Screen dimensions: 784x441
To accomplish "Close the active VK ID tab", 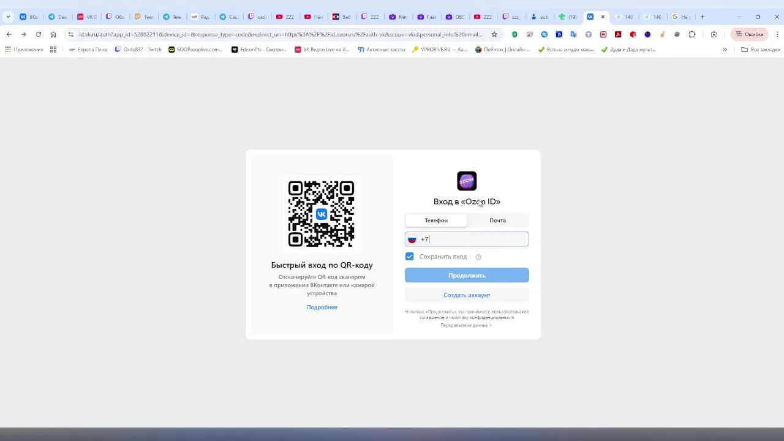I will pos(603,17).
